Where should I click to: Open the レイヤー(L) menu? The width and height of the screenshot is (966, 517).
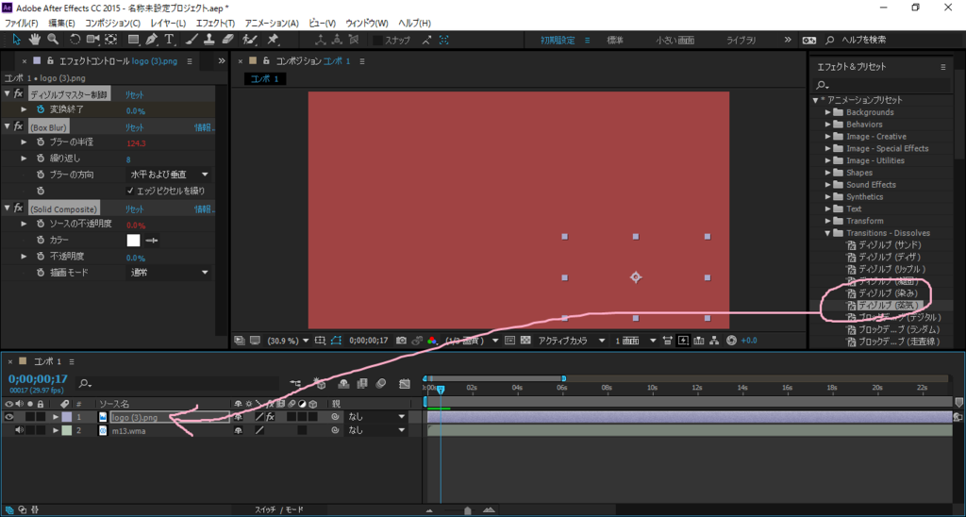168,23
